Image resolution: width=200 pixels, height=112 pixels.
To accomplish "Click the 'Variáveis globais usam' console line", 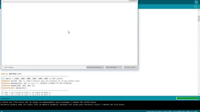I will coord(62,105).
